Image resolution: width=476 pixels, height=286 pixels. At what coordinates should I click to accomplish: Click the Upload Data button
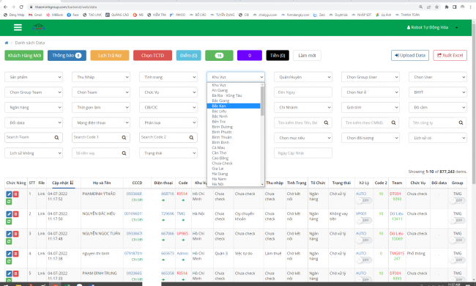pyautogui.click(x=410, y=55)
